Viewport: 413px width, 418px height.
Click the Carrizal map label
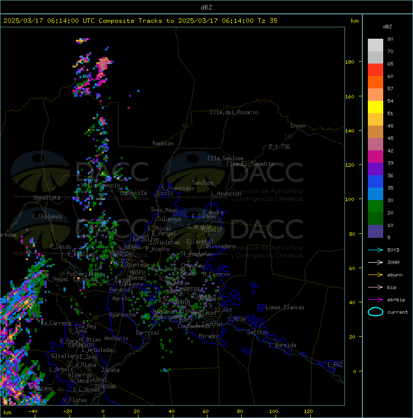tap(147, 333)
